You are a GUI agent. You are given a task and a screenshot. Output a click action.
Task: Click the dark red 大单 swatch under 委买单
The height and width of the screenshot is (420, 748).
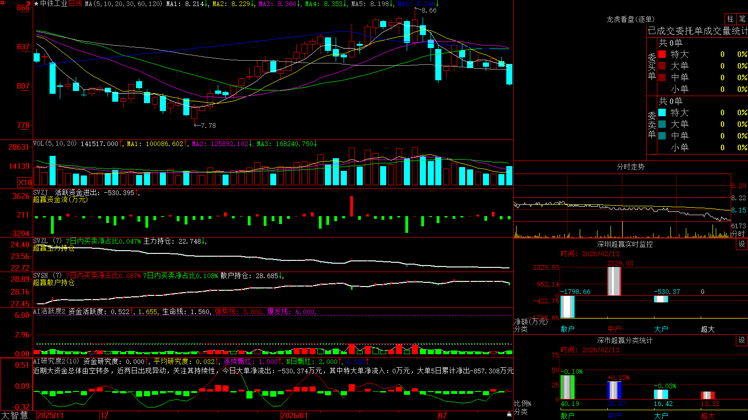[662, 66]
